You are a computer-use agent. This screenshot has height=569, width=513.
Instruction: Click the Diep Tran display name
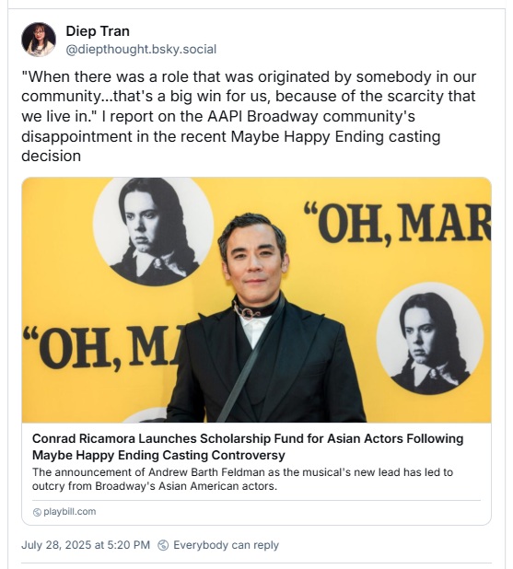[98, 31]
